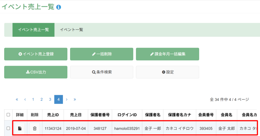Go to the previous page with the single left chevron
This screenshot has width=260, height=136.
click(25, 99)
